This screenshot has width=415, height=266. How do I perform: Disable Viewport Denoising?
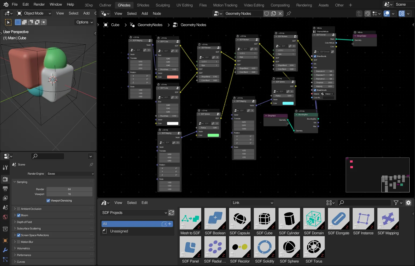48,200
